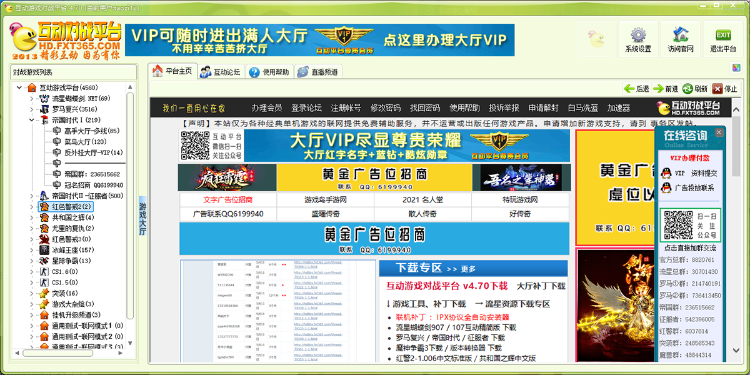750x375 pixels.
Task: Click 找回密码 in web nav
Action: point(425,107)
